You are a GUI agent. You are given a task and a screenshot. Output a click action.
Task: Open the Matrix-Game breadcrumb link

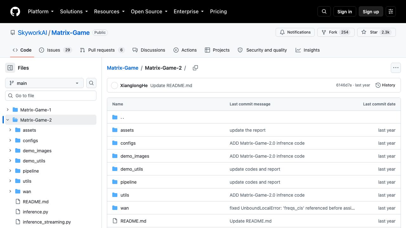[x=122, y=68]
